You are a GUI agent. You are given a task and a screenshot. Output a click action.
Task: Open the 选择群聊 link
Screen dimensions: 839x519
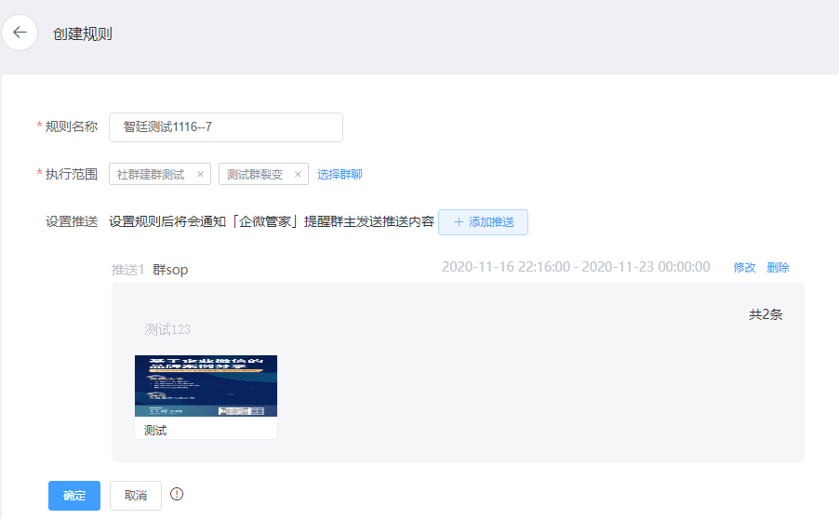(x=340, y=175)
